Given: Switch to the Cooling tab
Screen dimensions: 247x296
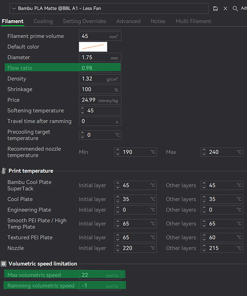Looking at the screenshot, I should click(43, 21).
